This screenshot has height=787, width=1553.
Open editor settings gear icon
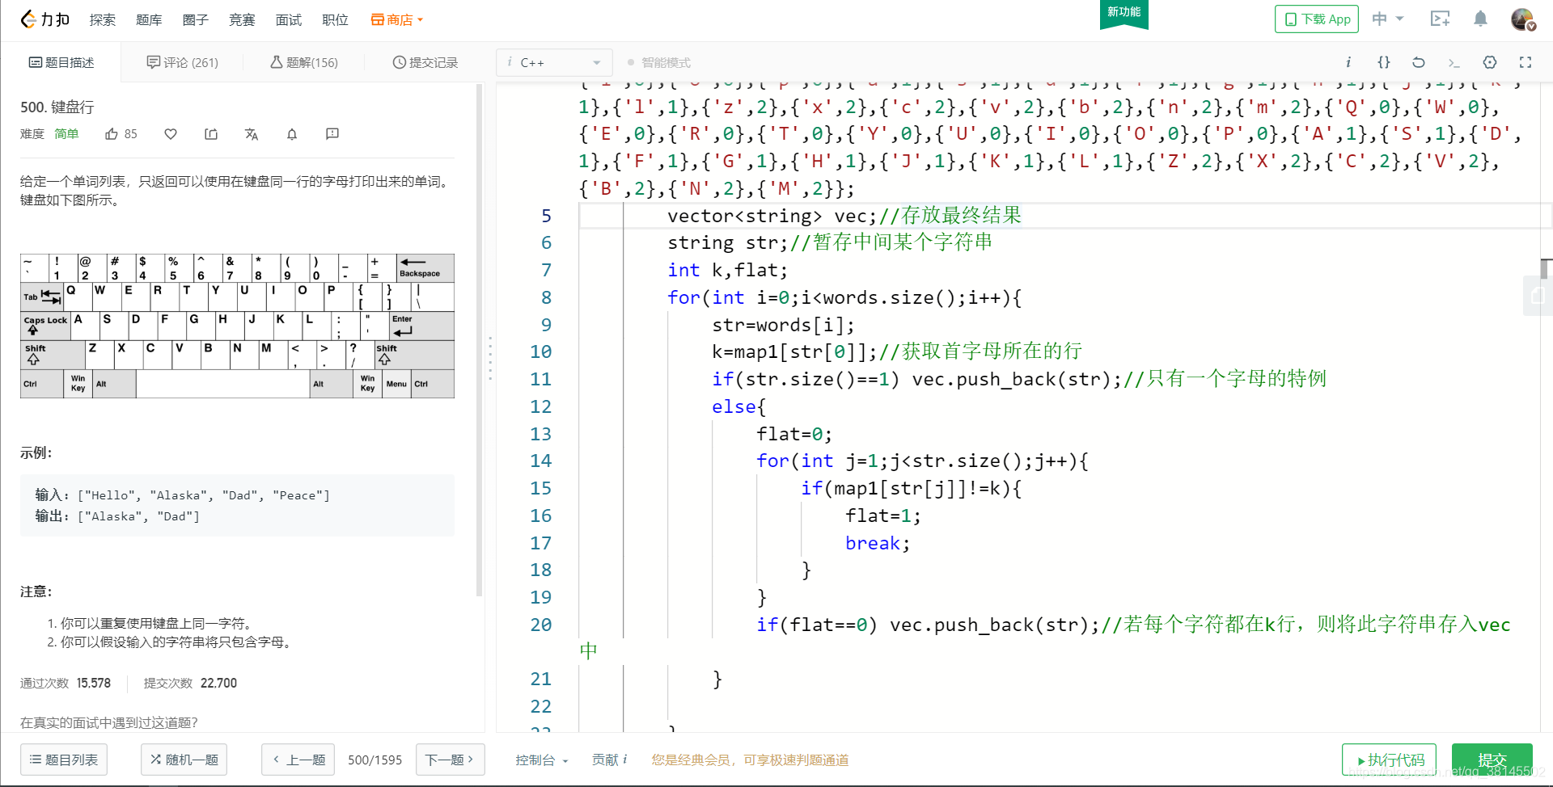[x=1490, y=62]
